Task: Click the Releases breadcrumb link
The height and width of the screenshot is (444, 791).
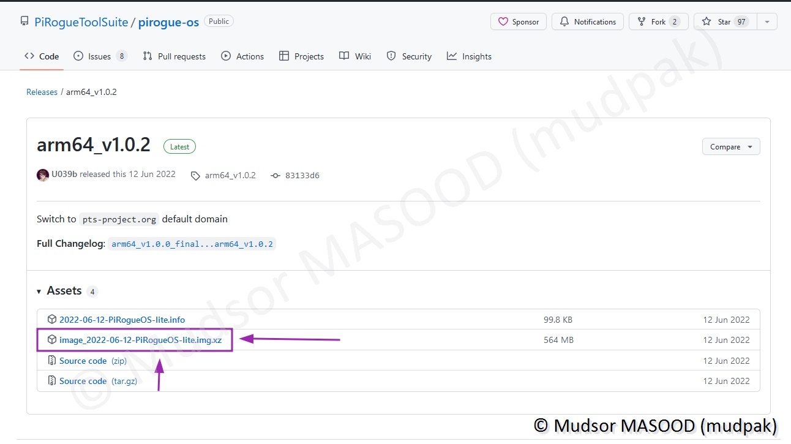Action: (x=42, y=92)
